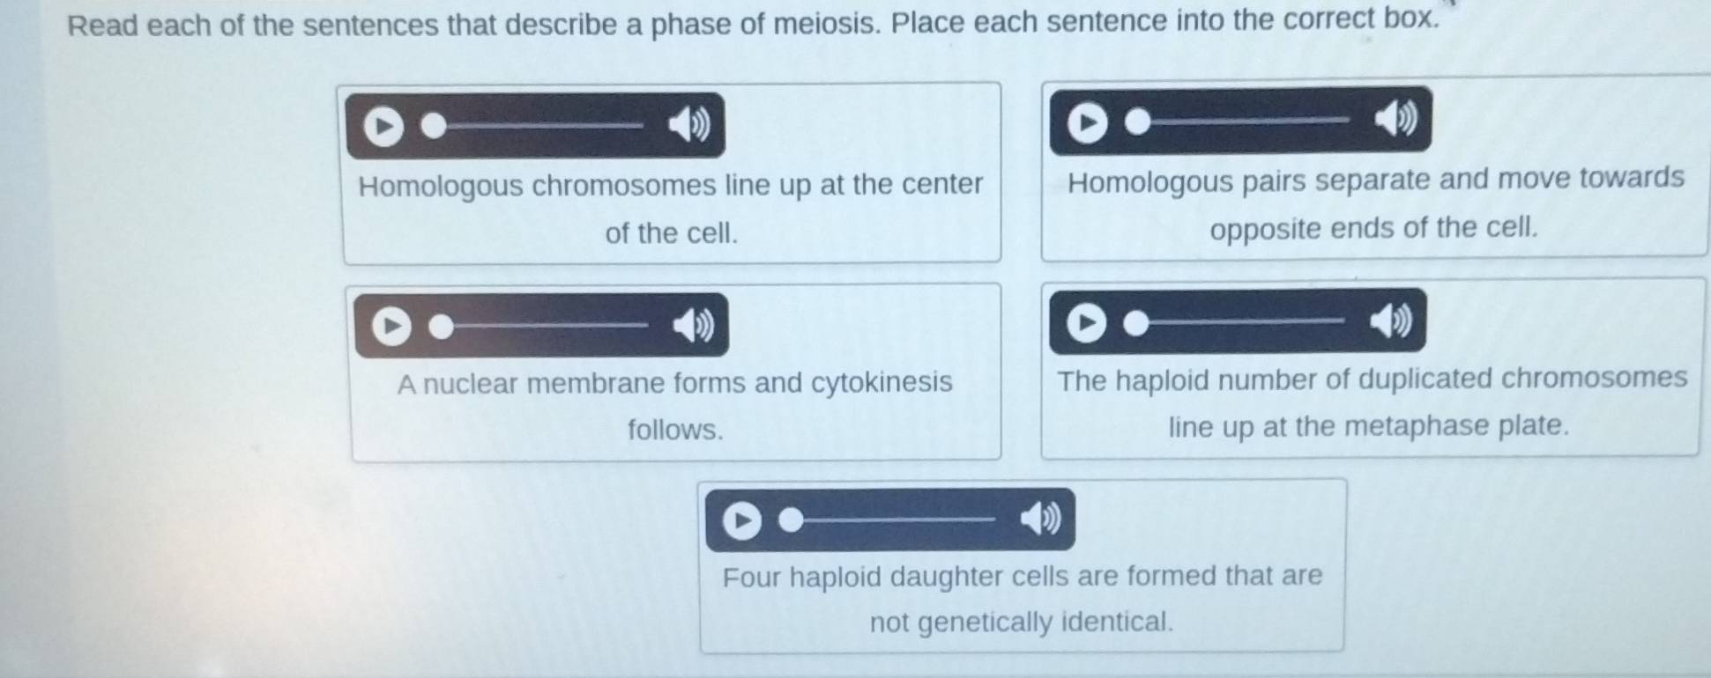The width and height of the screenshot is (1711, 678).
Task: Play the audio about homologous pairs separating
Action: pyautogui.click(x=1086, y=121)
